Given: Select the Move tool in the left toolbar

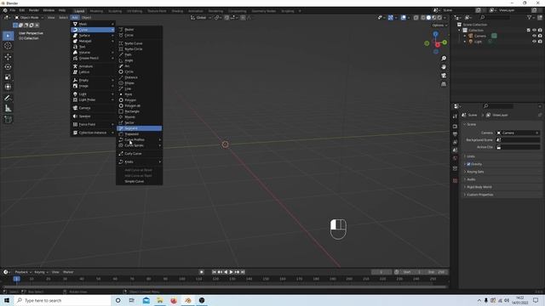Looking at the screenshot, I should pyautogui.click(x=8, y=57).
